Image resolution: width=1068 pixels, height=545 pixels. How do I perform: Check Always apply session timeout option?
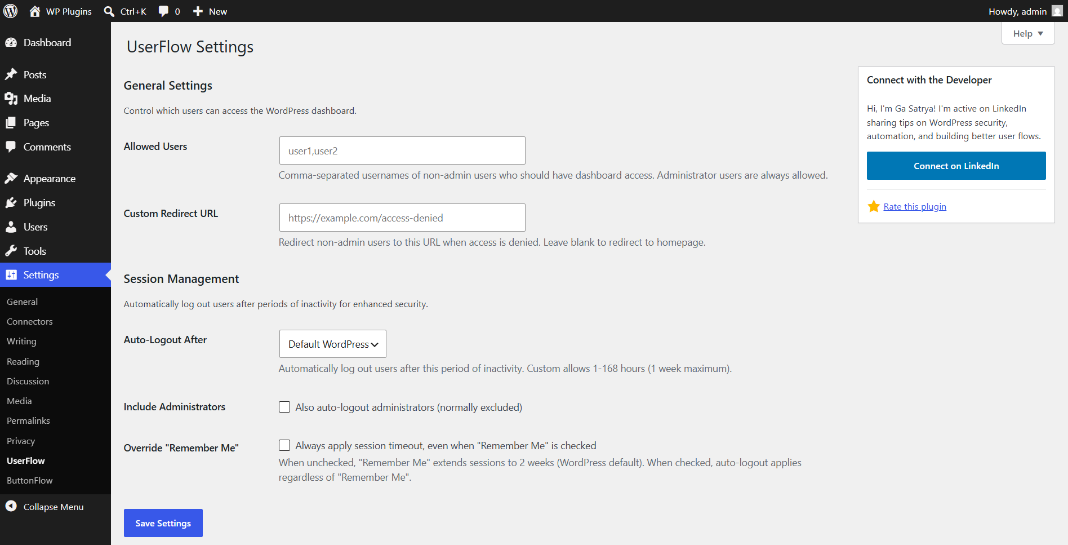click(284, 445)
